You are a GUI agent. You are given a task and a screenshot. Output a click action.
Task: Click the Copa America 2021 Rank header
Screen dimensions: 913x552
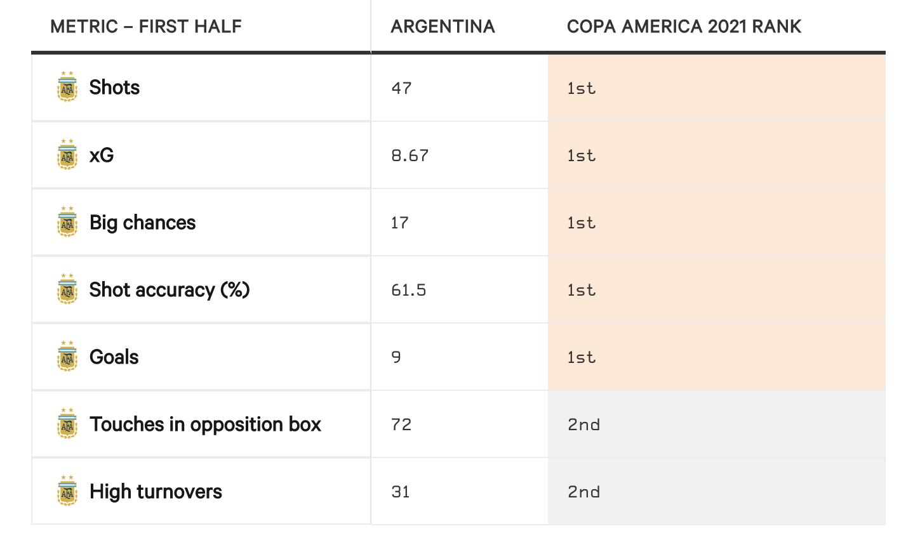684,27
